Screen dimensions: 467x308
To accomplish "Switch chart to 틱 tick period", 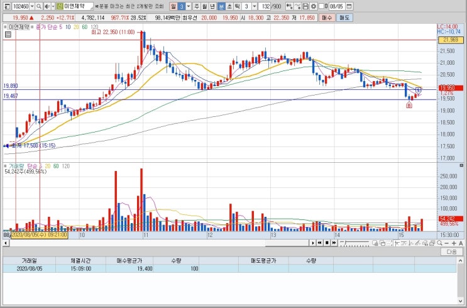I will [x=237, y=6].
